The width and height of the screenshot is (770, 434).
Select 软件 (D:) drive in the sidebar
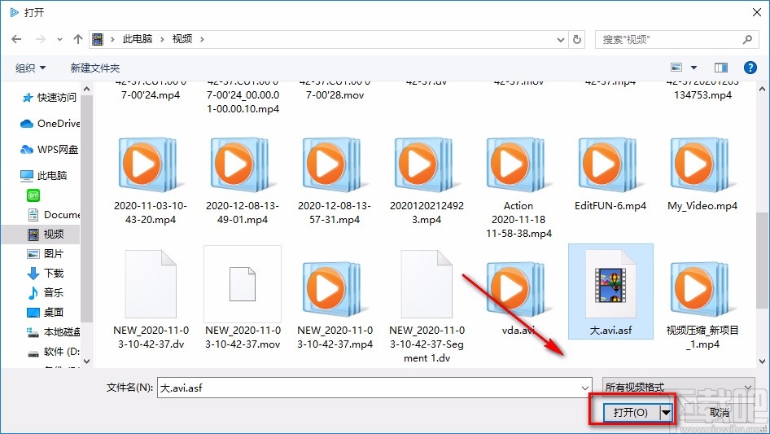click(53, 352)
